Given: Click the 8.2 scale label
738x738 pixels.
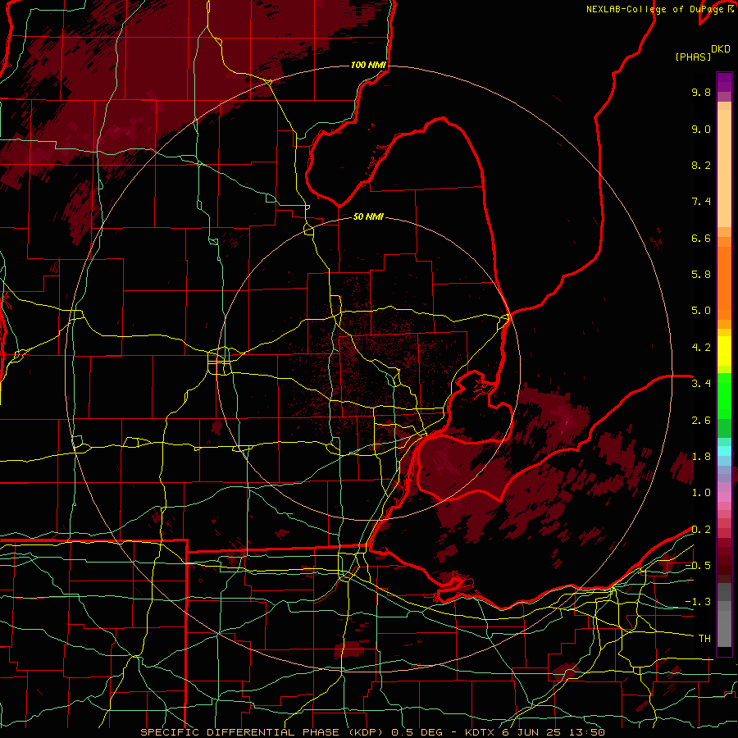Looking at the screenshot, I should tap(701, 165).
